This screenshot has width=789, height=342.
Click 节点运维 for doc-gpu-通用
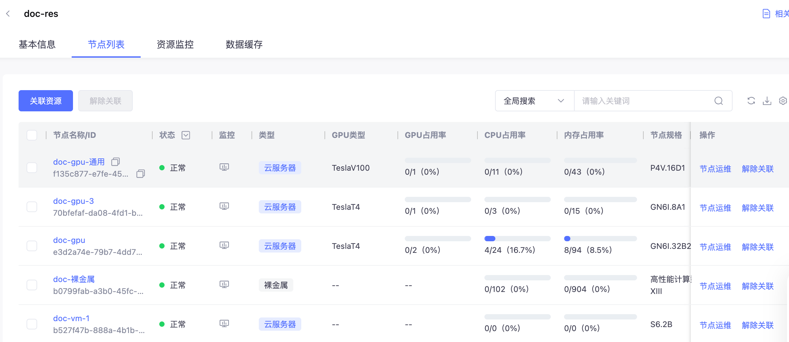pyautogui.click(x=715, y=169)
